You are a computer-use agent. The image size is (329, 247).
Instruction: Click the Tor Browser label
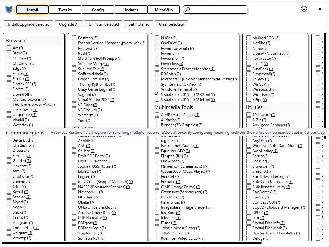click(x=23, y=109)
